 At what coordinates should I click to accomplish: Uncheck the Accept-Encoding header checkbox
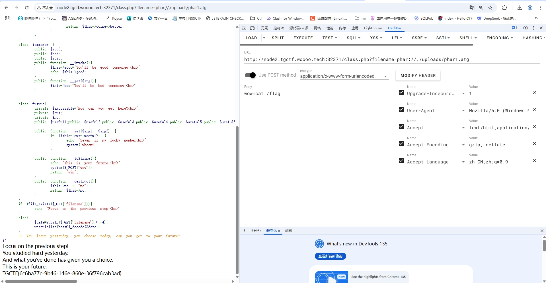tap(401, 143)
